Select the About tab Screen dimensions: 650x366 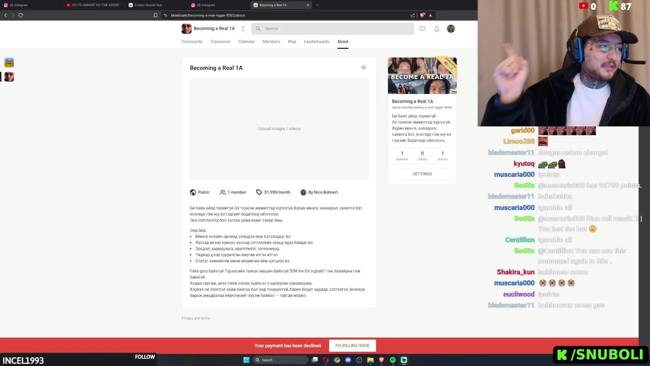pos(343,42)
